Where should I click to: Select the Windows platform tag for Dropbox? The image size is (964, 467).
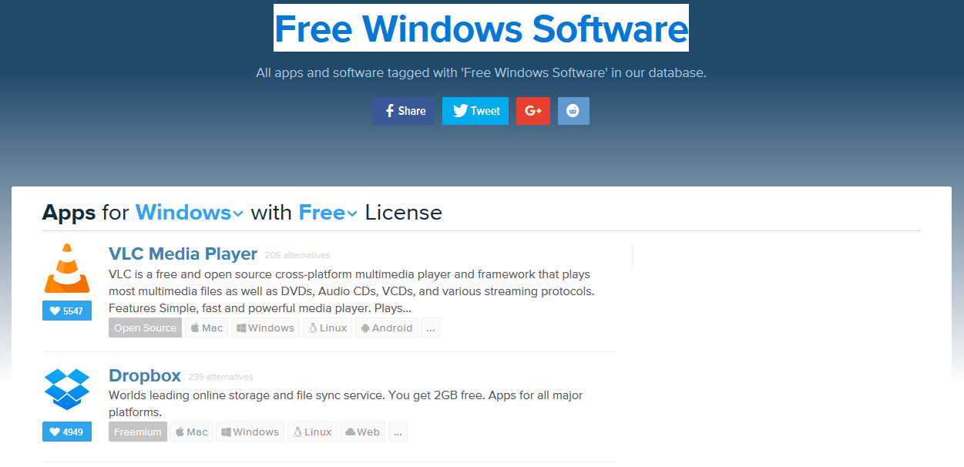(x=250, y=432)
